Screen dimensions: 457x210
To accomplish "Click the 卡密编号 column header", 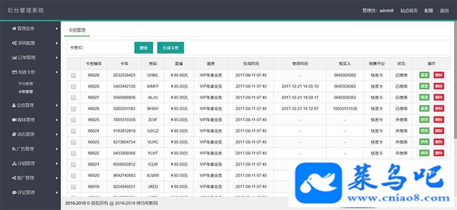I will tap(94, 63).
